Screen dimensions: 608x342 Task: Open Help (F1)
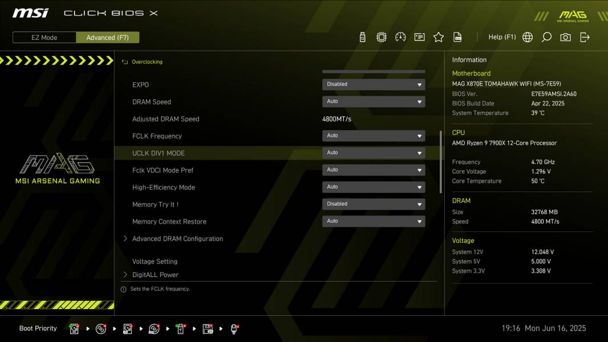click(502, 37)
